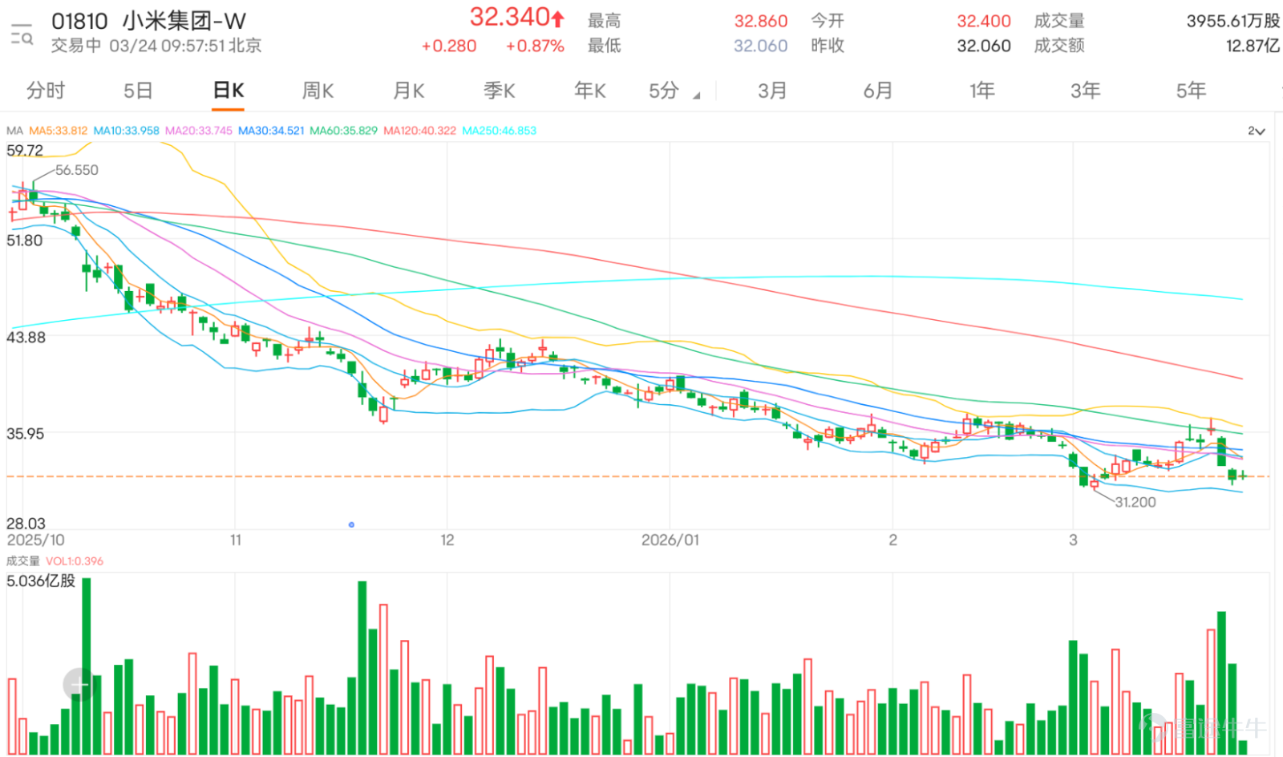Set the range to 3月
Image resolution: width=1283 pixels, height=757 pixels.
click(x=772, y=91)
